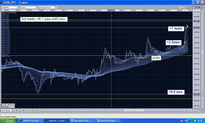Screen dimensions: 205x123
Task: Click vertical zoom plus button
Action: [x=202, y=96]
